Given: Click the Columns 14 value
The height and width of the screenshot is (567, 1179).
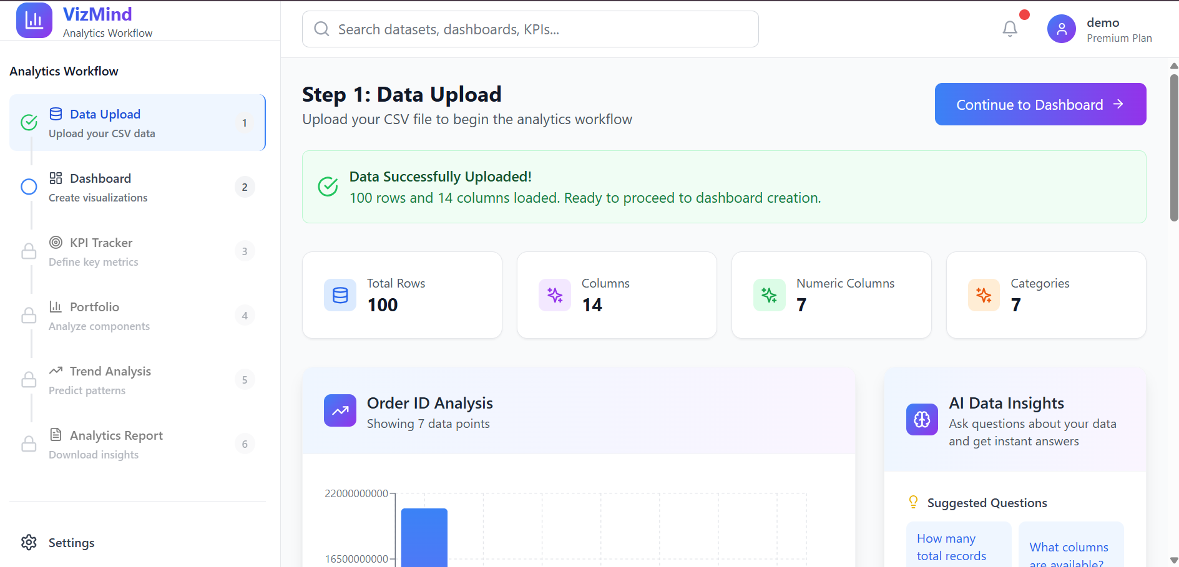Looking at the screenshot, I should pyautogui.click(x=592, y=305).
